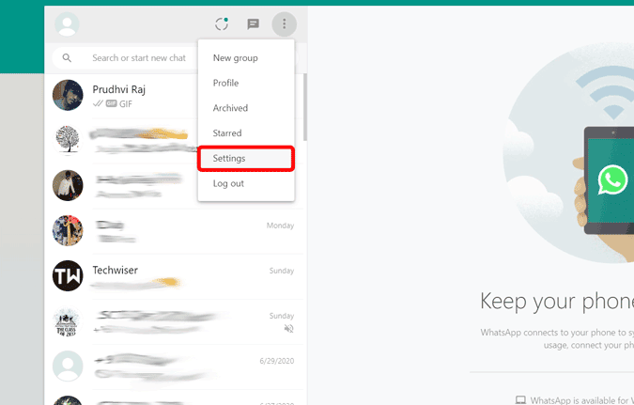Click the Keep your phone heading
Image resolution: width=634 pixels, height=405 pixels.
coord(557,302)
